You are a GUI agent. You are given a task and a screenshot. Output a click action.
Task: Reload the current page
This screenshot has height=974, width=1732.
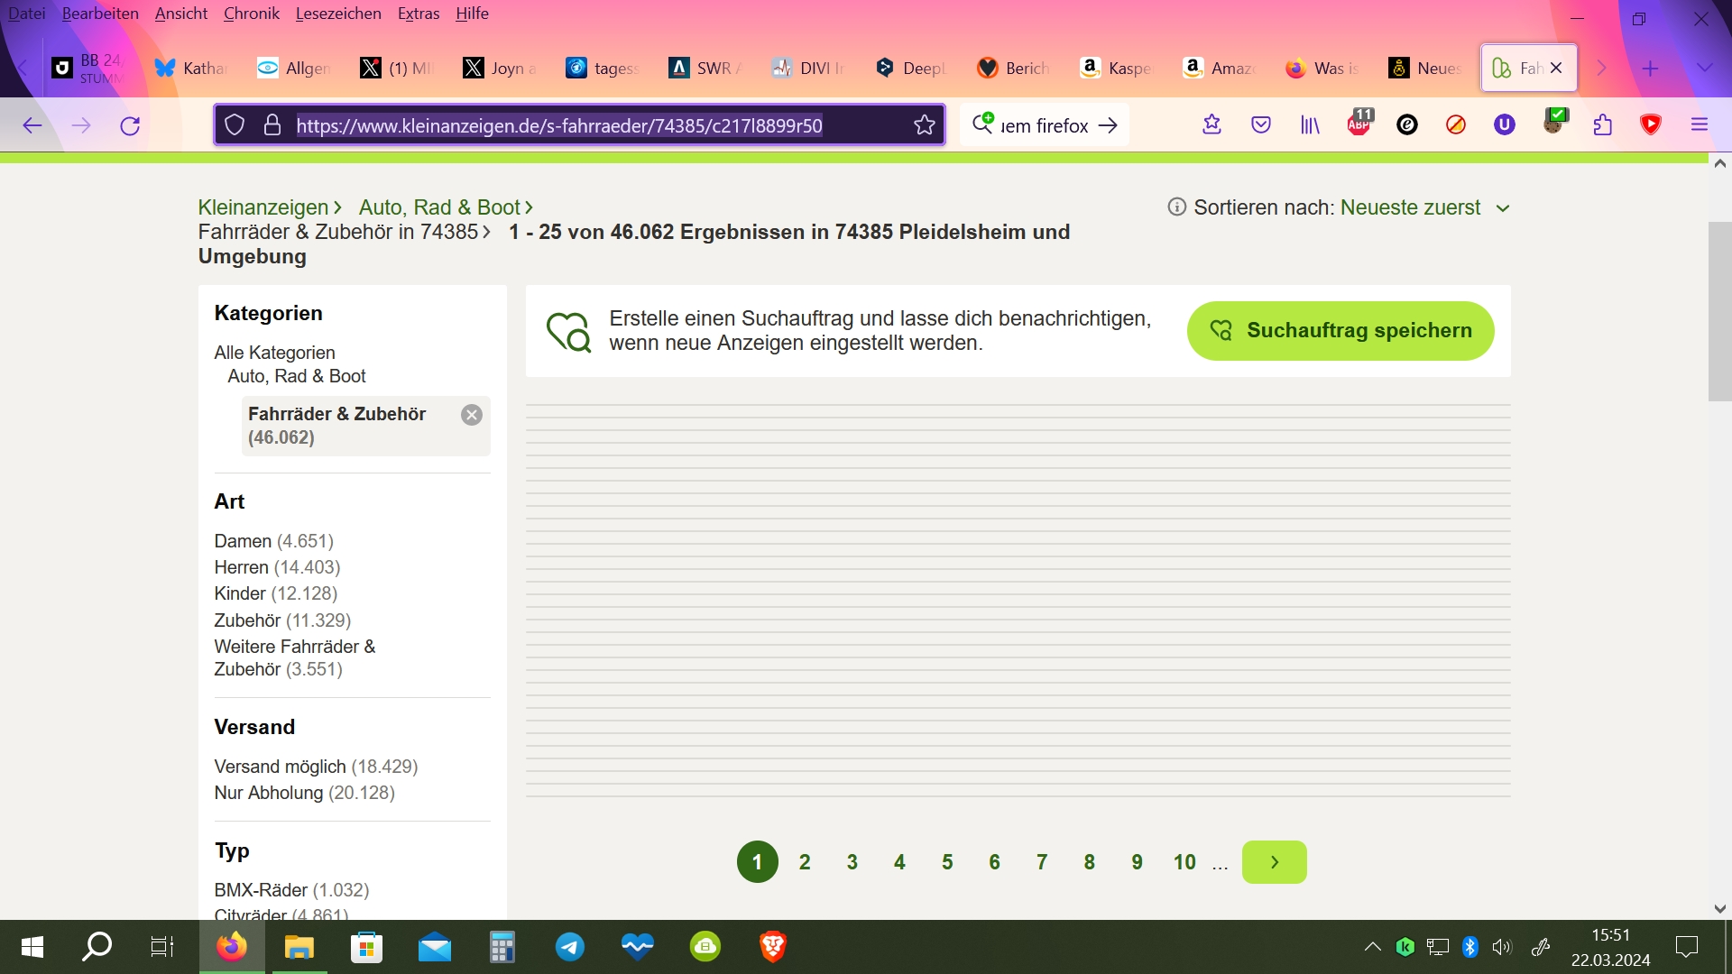pos(130,125)
